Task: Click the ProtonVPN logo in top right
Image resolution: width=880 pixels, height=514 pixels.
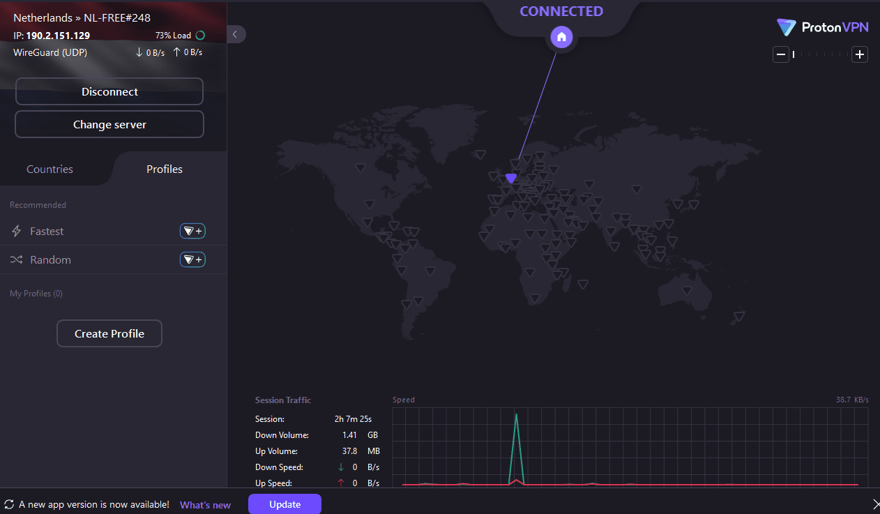Action: pyautogui.click(x=822, y=27)
